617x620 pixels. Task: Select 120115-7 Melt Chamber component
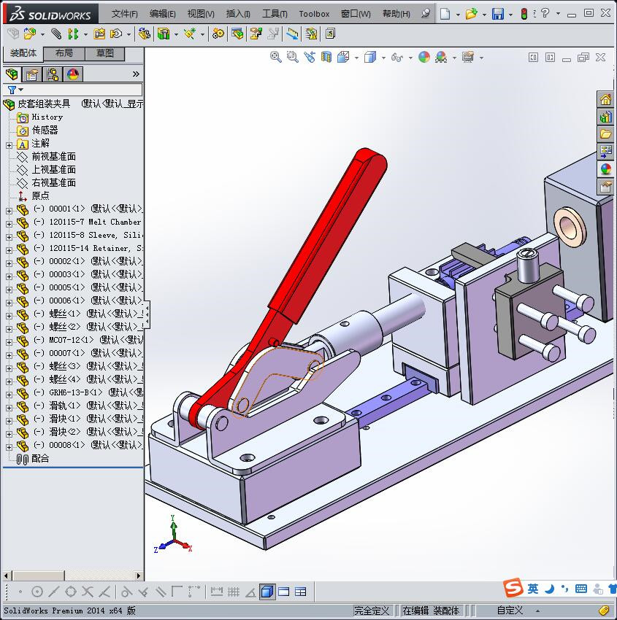click(x=95, y=222)
